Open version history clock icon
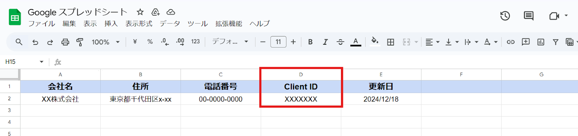The image size is (578, 136). 505,16
